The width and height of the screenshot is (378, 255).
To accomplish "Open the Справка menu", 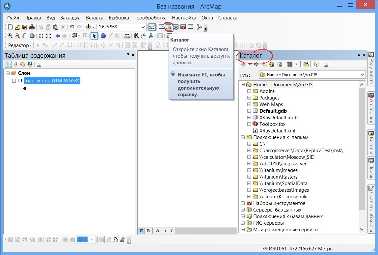I will (x=228, y=18).
